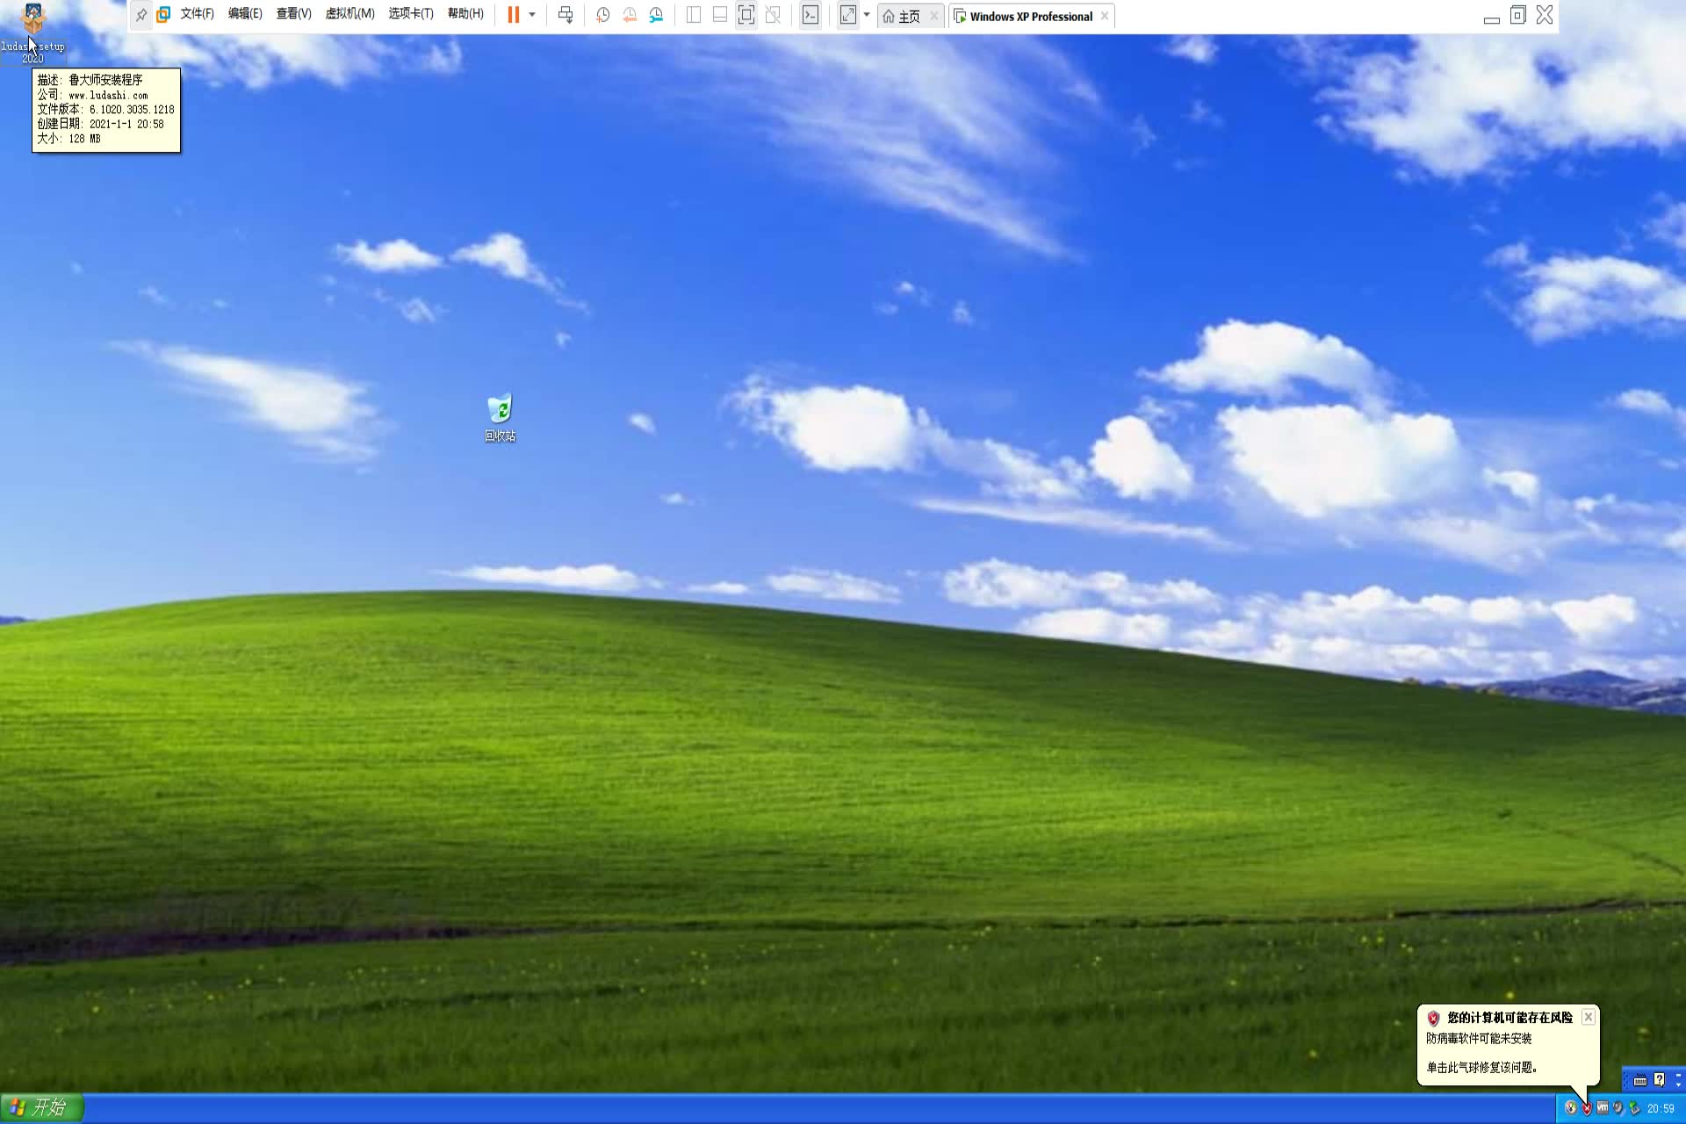Click the language bar help question icon

coord(1659,1079)
